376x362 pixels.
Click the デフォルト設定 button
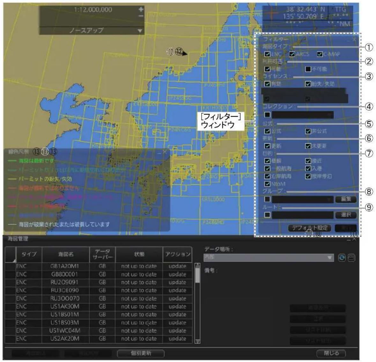pyautogui.click(x=310, y=228)
